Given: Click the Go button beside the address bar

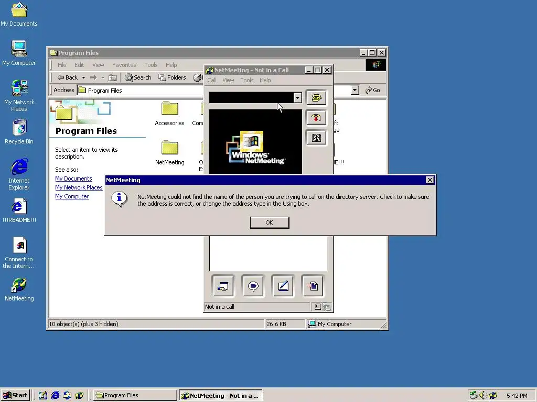Looking at the screenshot, I should [x=373, y=90].
